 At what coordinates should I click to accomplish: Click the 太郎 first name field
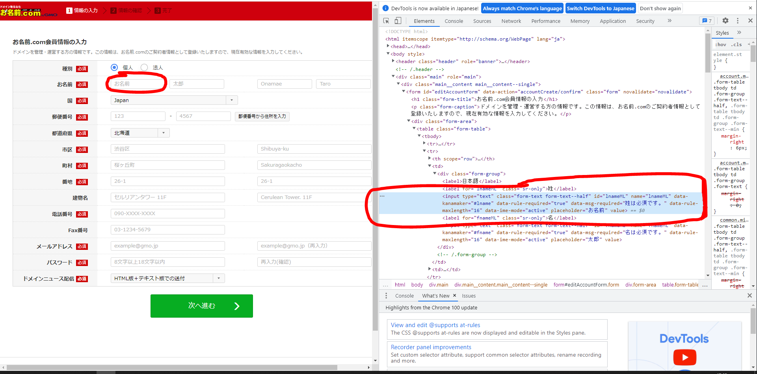(x=197, y=84)
